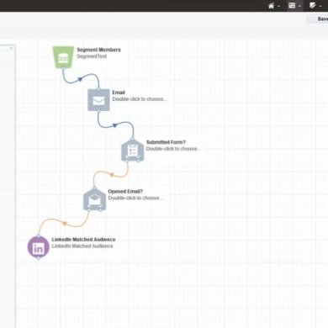328x328 pixels.
Task: Open the home icon in top bar
Action: coord(271,6)
